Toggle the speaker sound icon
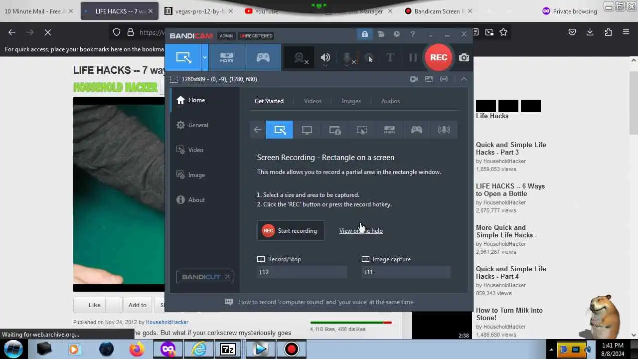The image size is (638, 359). coord(325,58)
